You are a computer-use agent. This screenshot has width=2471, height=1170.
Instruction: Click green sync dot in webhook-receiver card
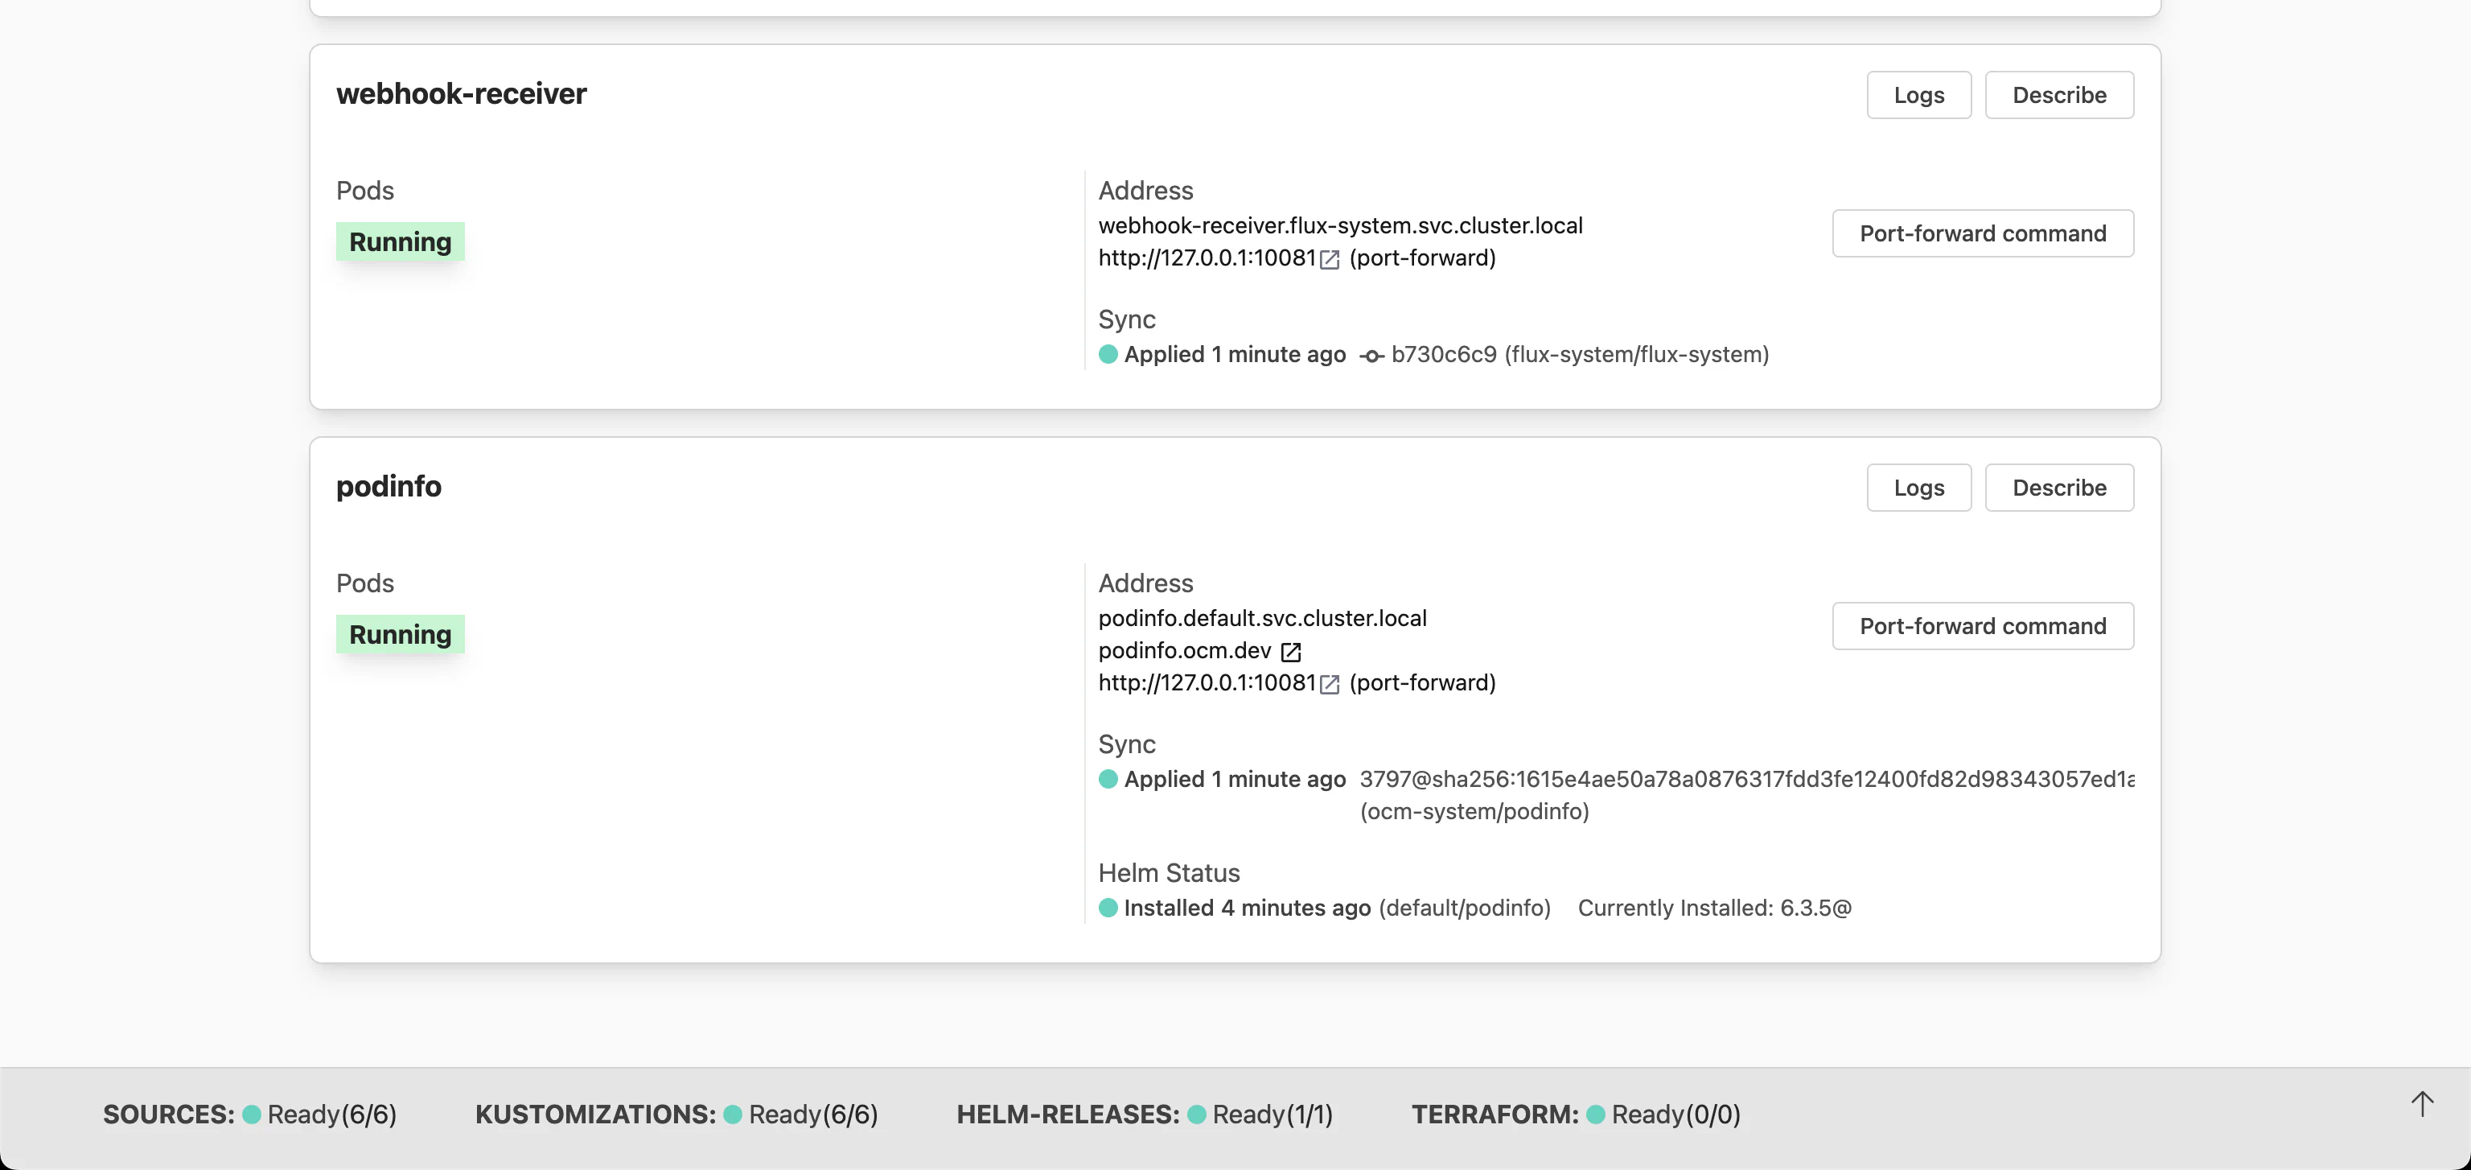pyautogui.click(x=1108, y=354)
